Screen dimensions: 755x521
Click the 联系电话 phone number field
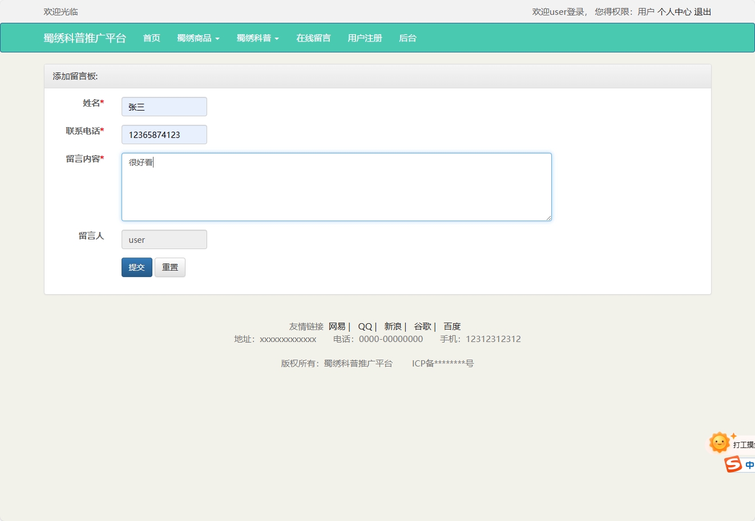(x=164, y=134)
